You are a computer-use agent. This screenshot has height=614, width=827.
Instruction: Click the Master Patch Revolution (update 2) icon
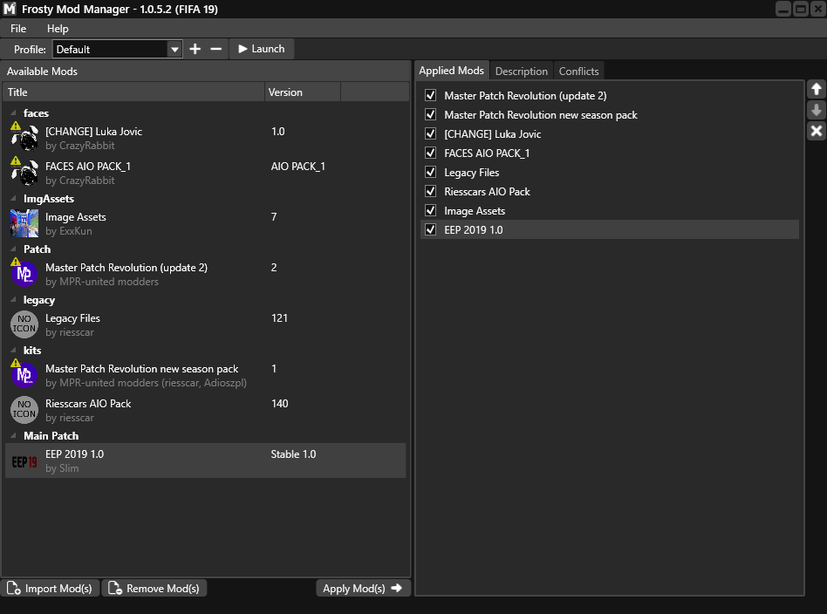pos(24,274)
